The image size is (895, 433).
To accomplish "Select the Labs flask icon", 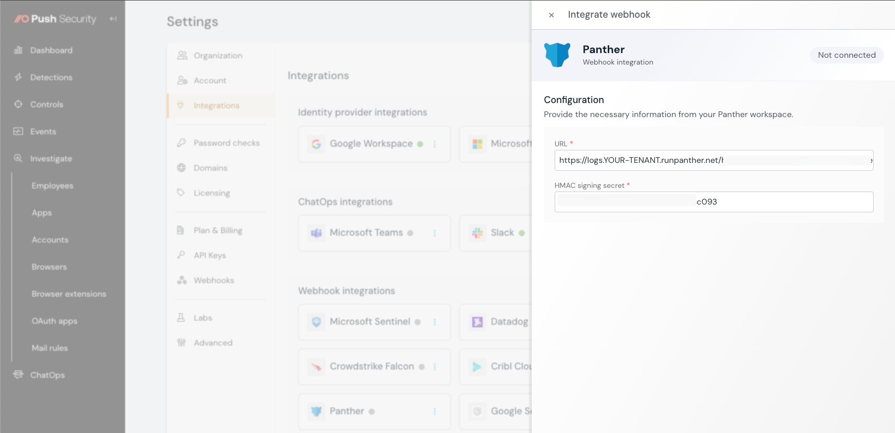I will (181, 317).
